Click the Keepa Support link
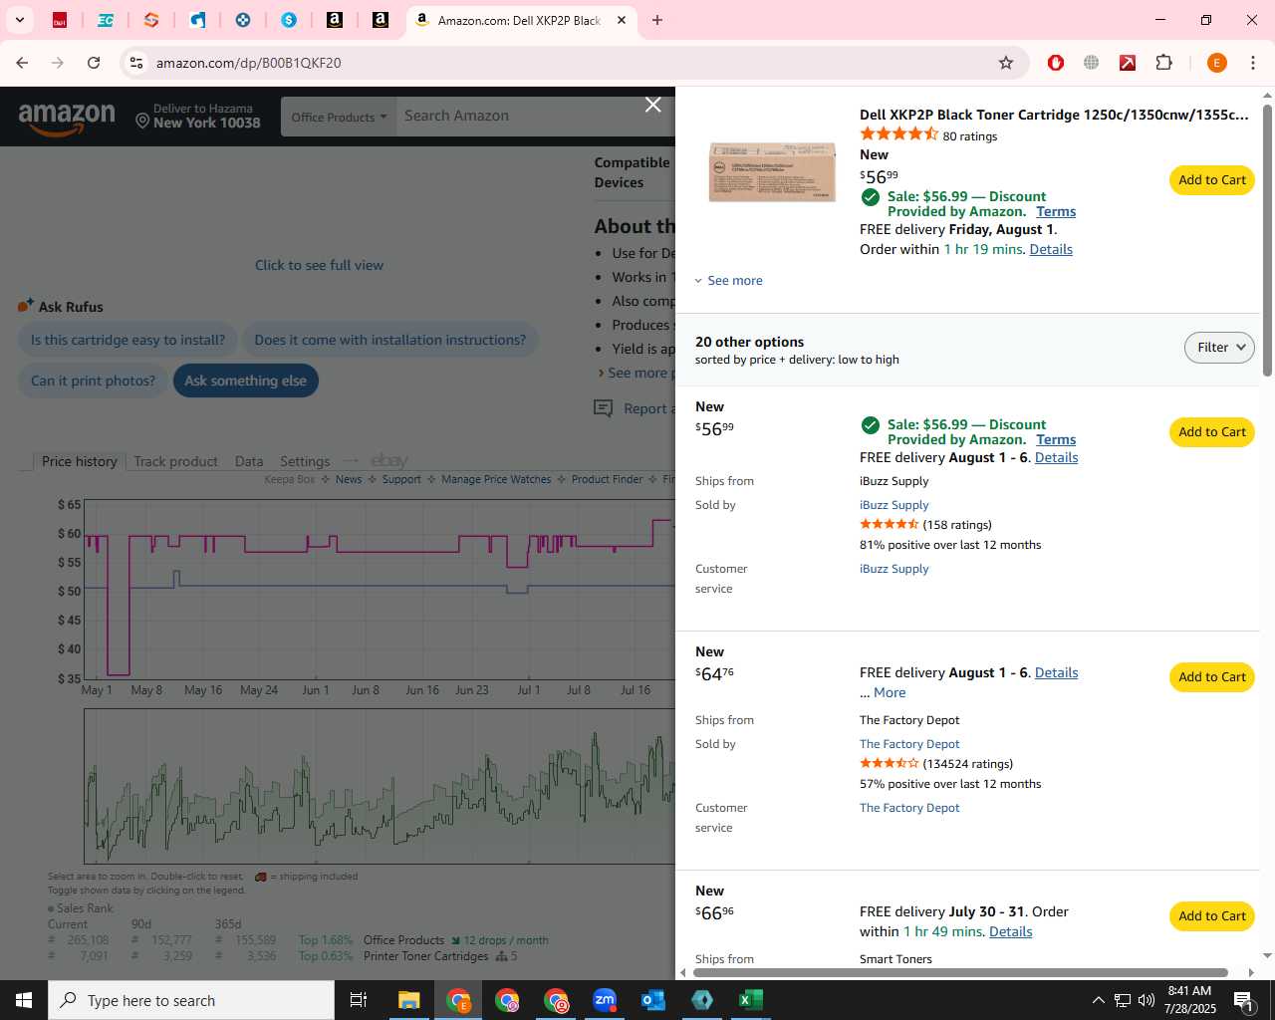Screen dimensions: 1275x1020 401,479
